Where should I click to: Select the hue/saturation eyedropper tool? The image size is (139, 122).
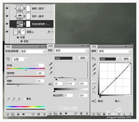pyautogui.click(x=8, y=99)
